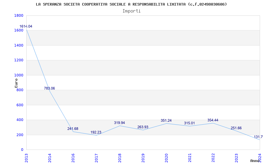Click the 2024 year label
Image resolution: width=263 pixels, height=164 pixels.
tap(260, 157)
